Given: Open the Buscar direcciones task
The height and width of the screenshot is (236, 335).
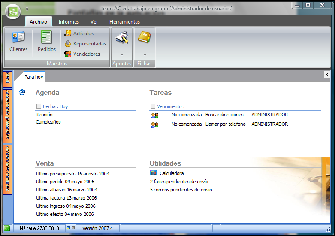Looking at the screenshot, I should (224, 115).
